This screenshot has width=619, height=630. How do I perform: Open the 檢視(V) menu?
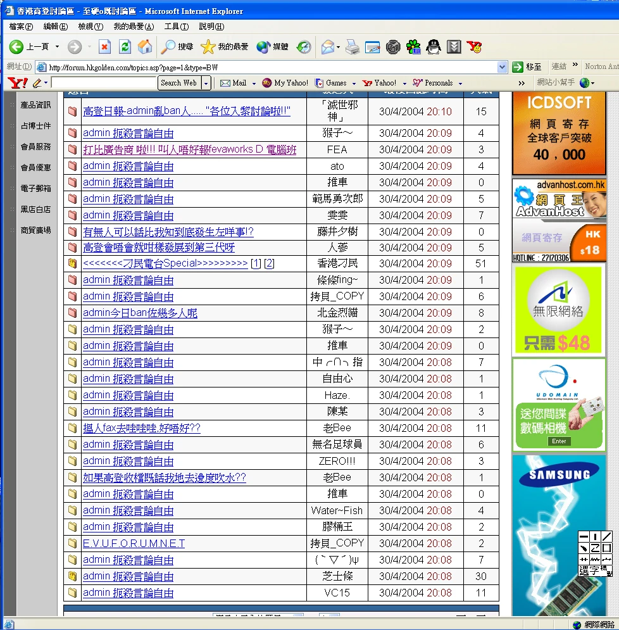point(91,27)
